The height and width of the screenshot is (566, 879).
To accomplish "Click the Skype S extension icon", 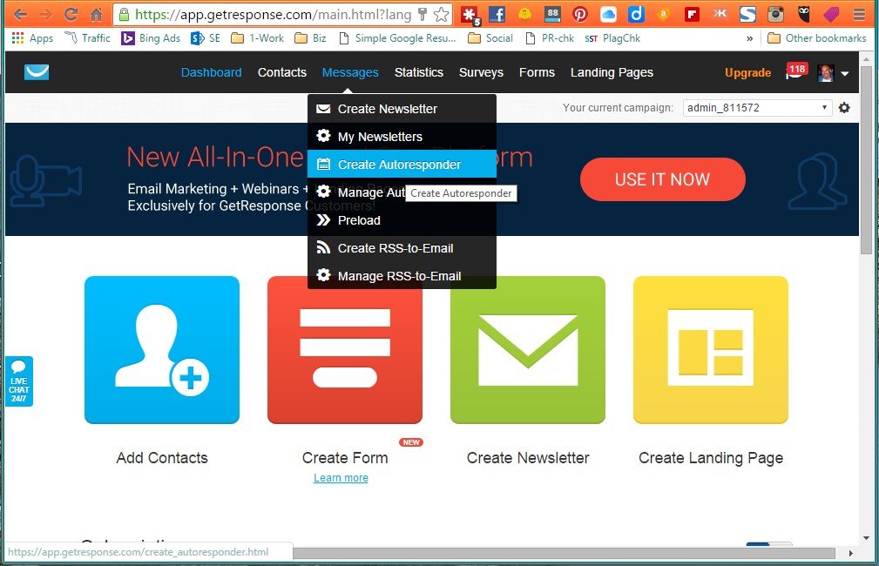I will pyautogui.click(x=747, y=15).
